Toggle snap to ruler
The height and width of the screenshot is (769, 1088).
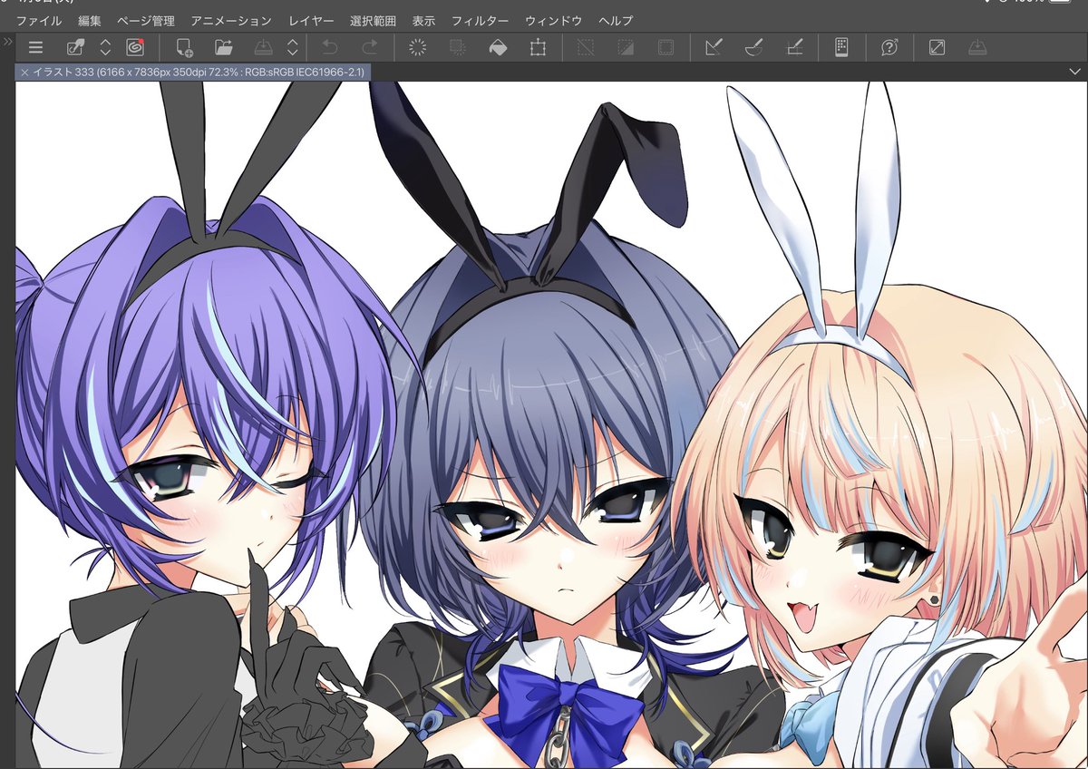tap(714, 48)
